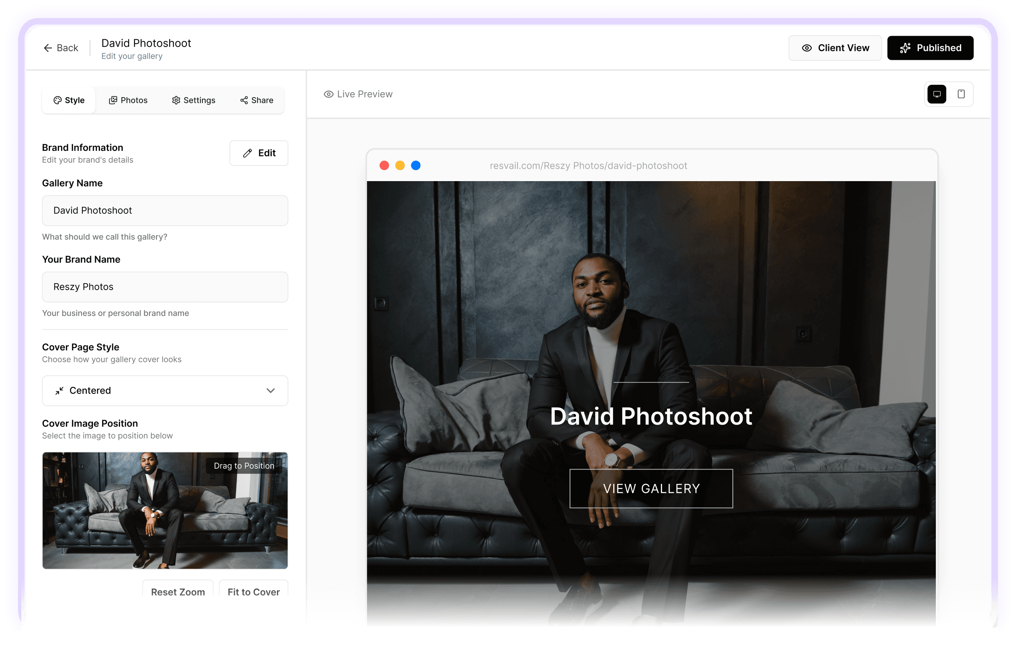1016x645 pixels.
Task: Switch to the Photos tab
Action: point(128,100)
